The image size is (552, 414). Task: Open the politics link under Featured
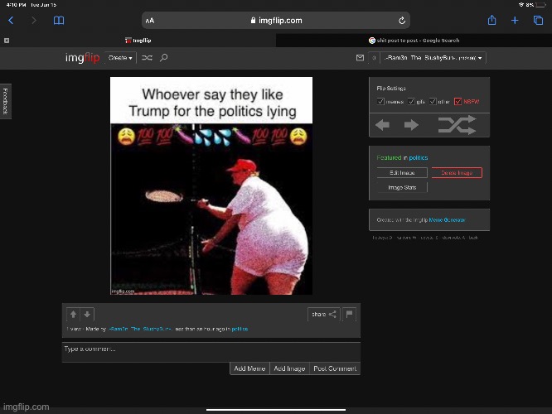419,158
